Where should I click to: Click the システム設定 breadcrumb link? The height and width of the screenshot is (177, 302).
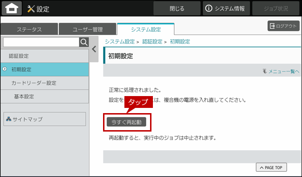point(120,42)
